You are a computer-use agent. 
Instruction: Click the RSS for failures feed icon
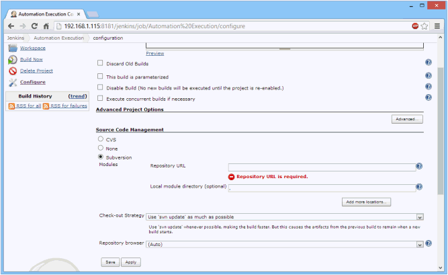coord(46,106)
